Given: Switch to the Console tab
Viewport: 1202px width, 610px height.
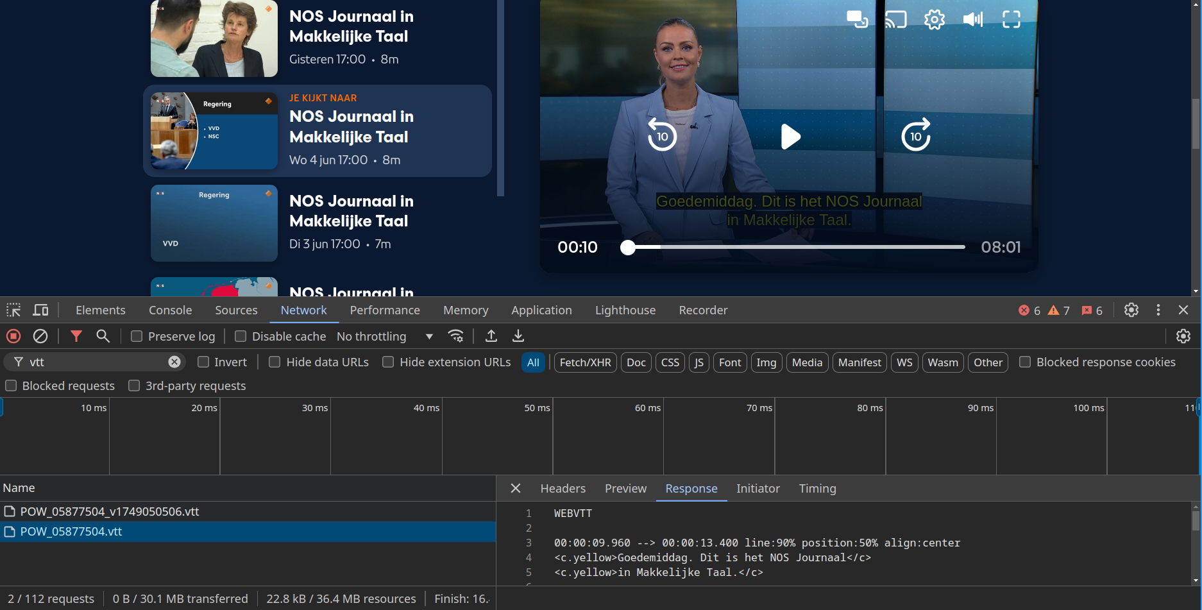Looking at the screenshot, I should [171, 310].
